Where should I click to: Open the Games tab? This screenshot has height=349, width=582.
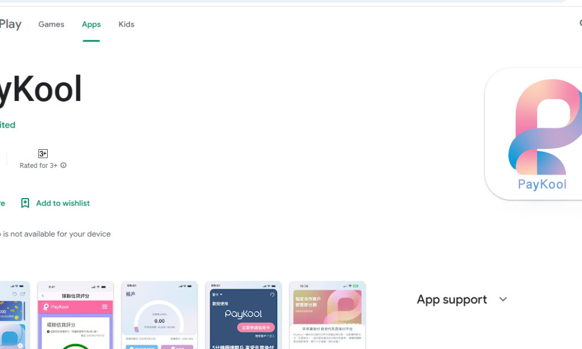(51, 24)
